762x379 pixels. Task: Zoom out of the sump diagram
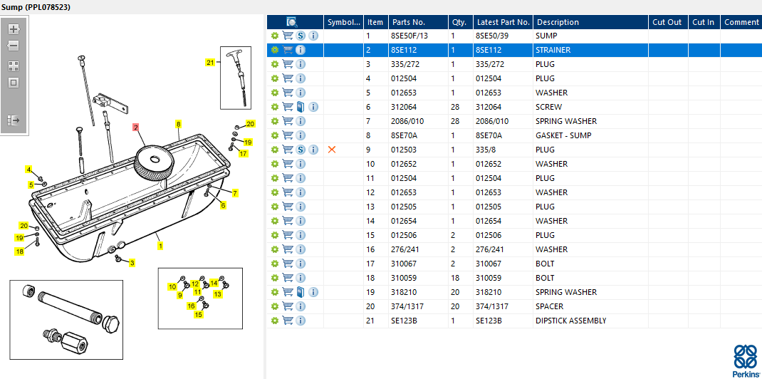pos(14,46)
